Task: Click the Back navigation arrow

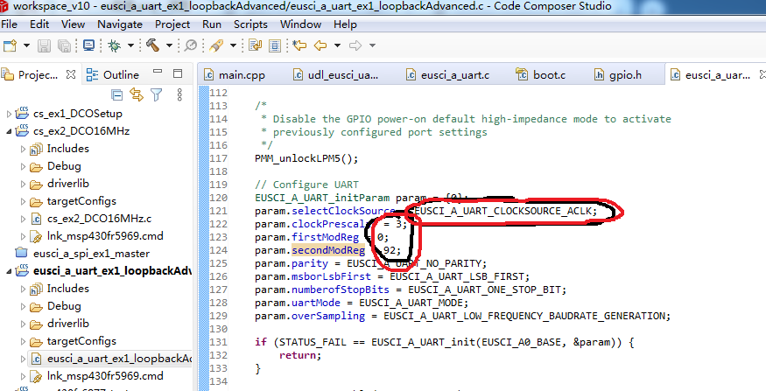Action: [x=320, y=45]
